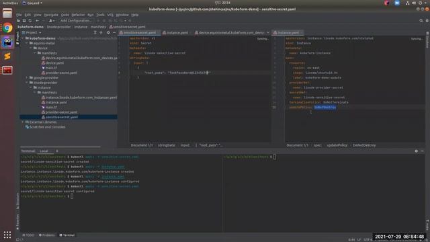
Task: Click the Project panel horizontal scrollbar
Action: [x=60, y=147]
